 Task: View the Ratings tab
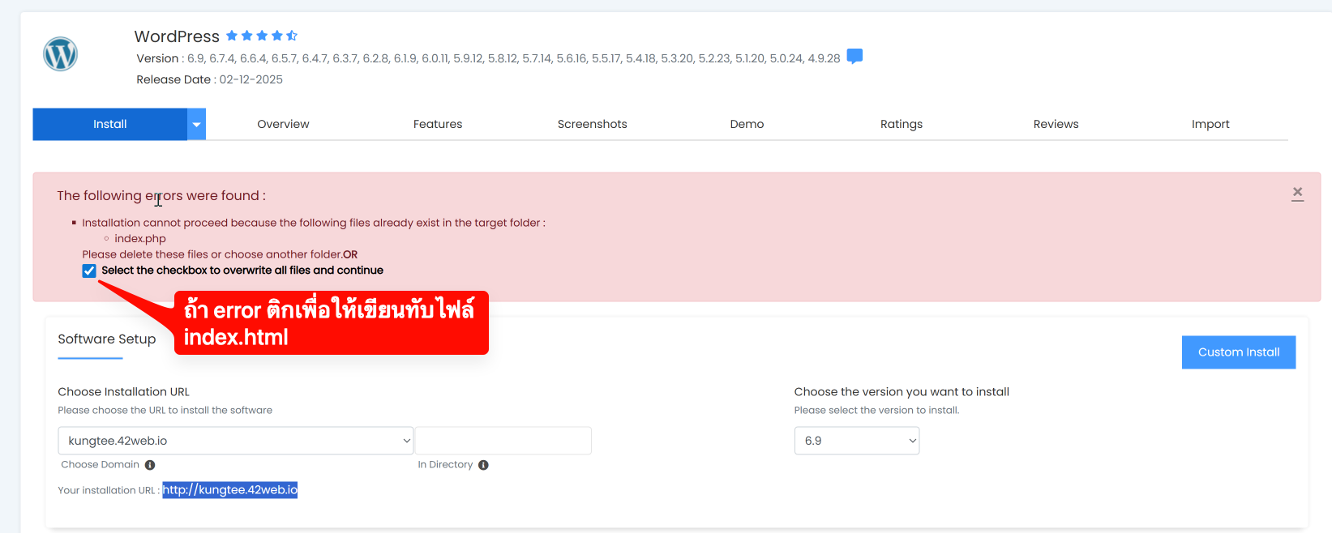pos(902,124)
